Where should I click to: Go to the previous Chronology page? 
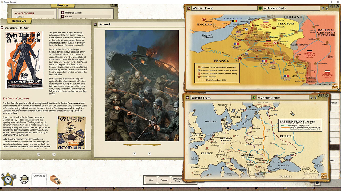click(x=39, y=154)
